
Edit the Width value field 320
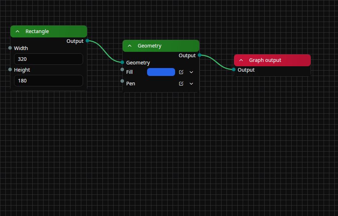[x=49, y=59]
